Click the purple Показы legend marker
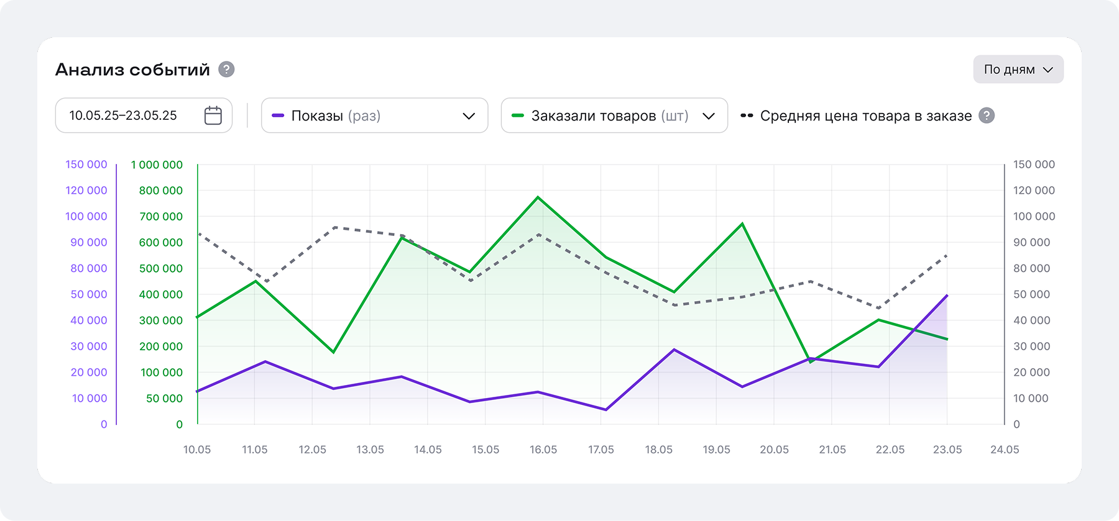The height and width of the screenshot is (521, 1119). pyautogui.click(x=278, y=116)
